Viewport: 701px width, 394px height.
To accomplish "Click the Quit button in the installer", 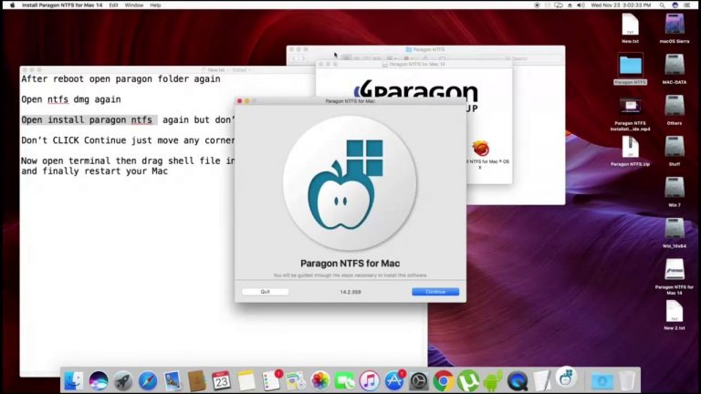I will tap(265, 292).
